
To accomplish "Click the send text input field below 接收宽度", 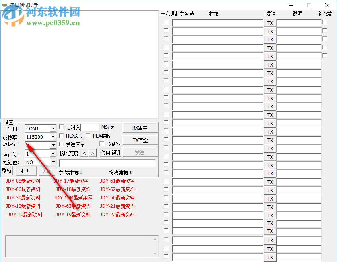I will (107, 163).
